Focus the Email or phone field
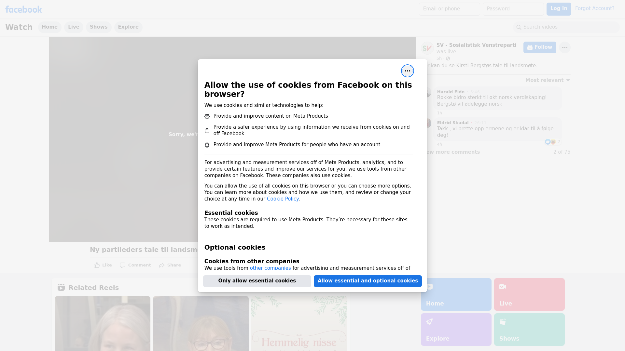 pyautogui.click(x=449, y=9)
